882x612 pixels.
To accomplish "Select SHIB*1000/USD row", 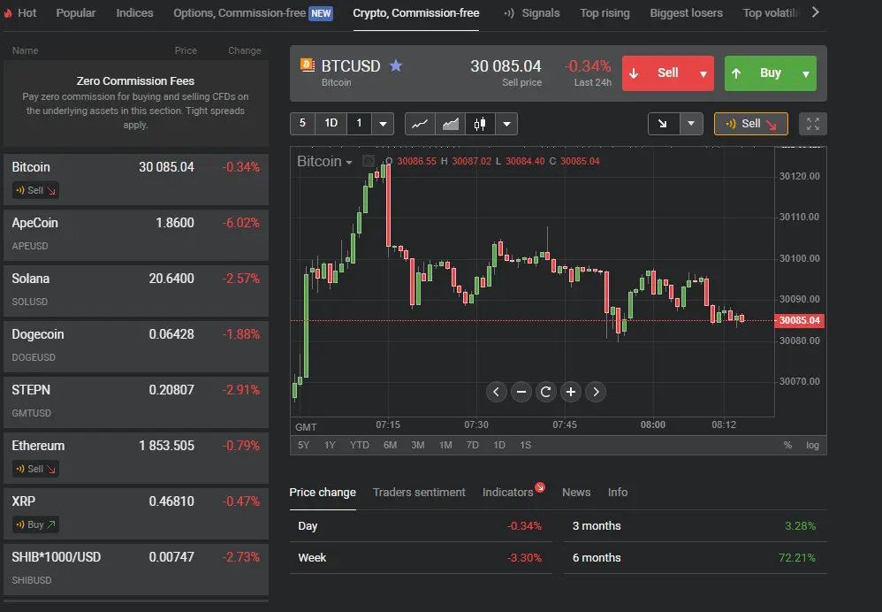I will click(x=136, y=569).
